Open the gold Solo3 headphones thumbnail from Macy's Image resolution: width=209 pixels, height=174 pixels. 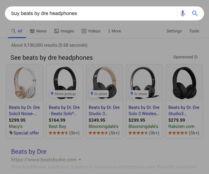point(25,83)
